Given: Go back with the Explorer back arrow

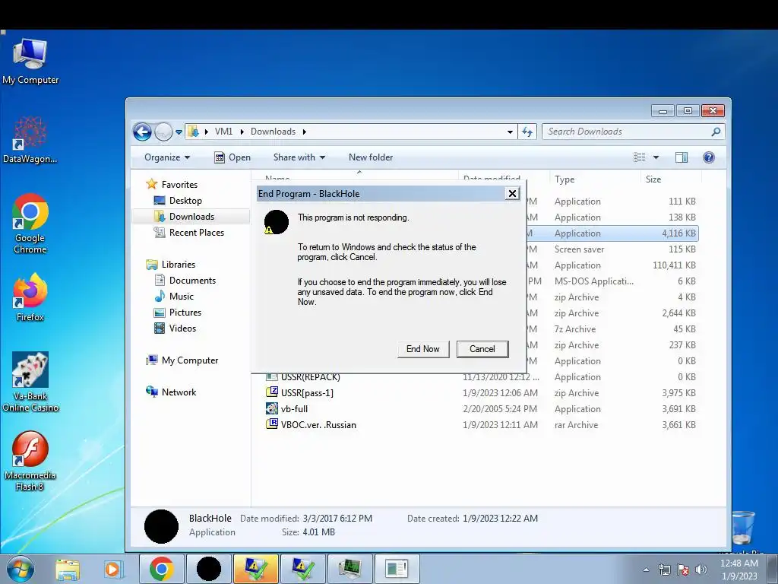Looking at the screenshot, I should (x=142, y=132).
